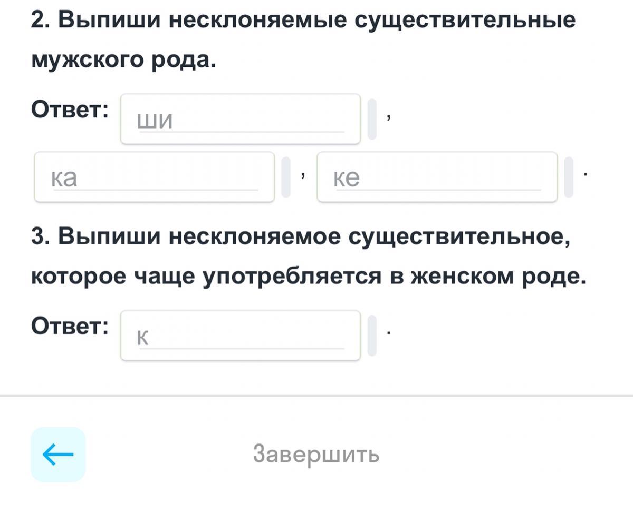Click the question 2 heading text
The image size is (633, 513).
point(303,21)
